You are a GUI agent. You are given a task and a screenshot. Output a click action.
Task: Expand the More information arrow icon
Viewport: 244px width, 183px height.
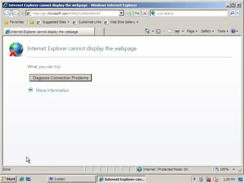click(31, 90)
